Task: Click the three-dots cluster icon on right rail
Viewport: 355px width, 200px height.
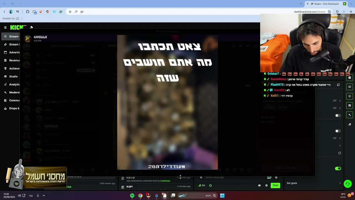Action: point(349,124)
